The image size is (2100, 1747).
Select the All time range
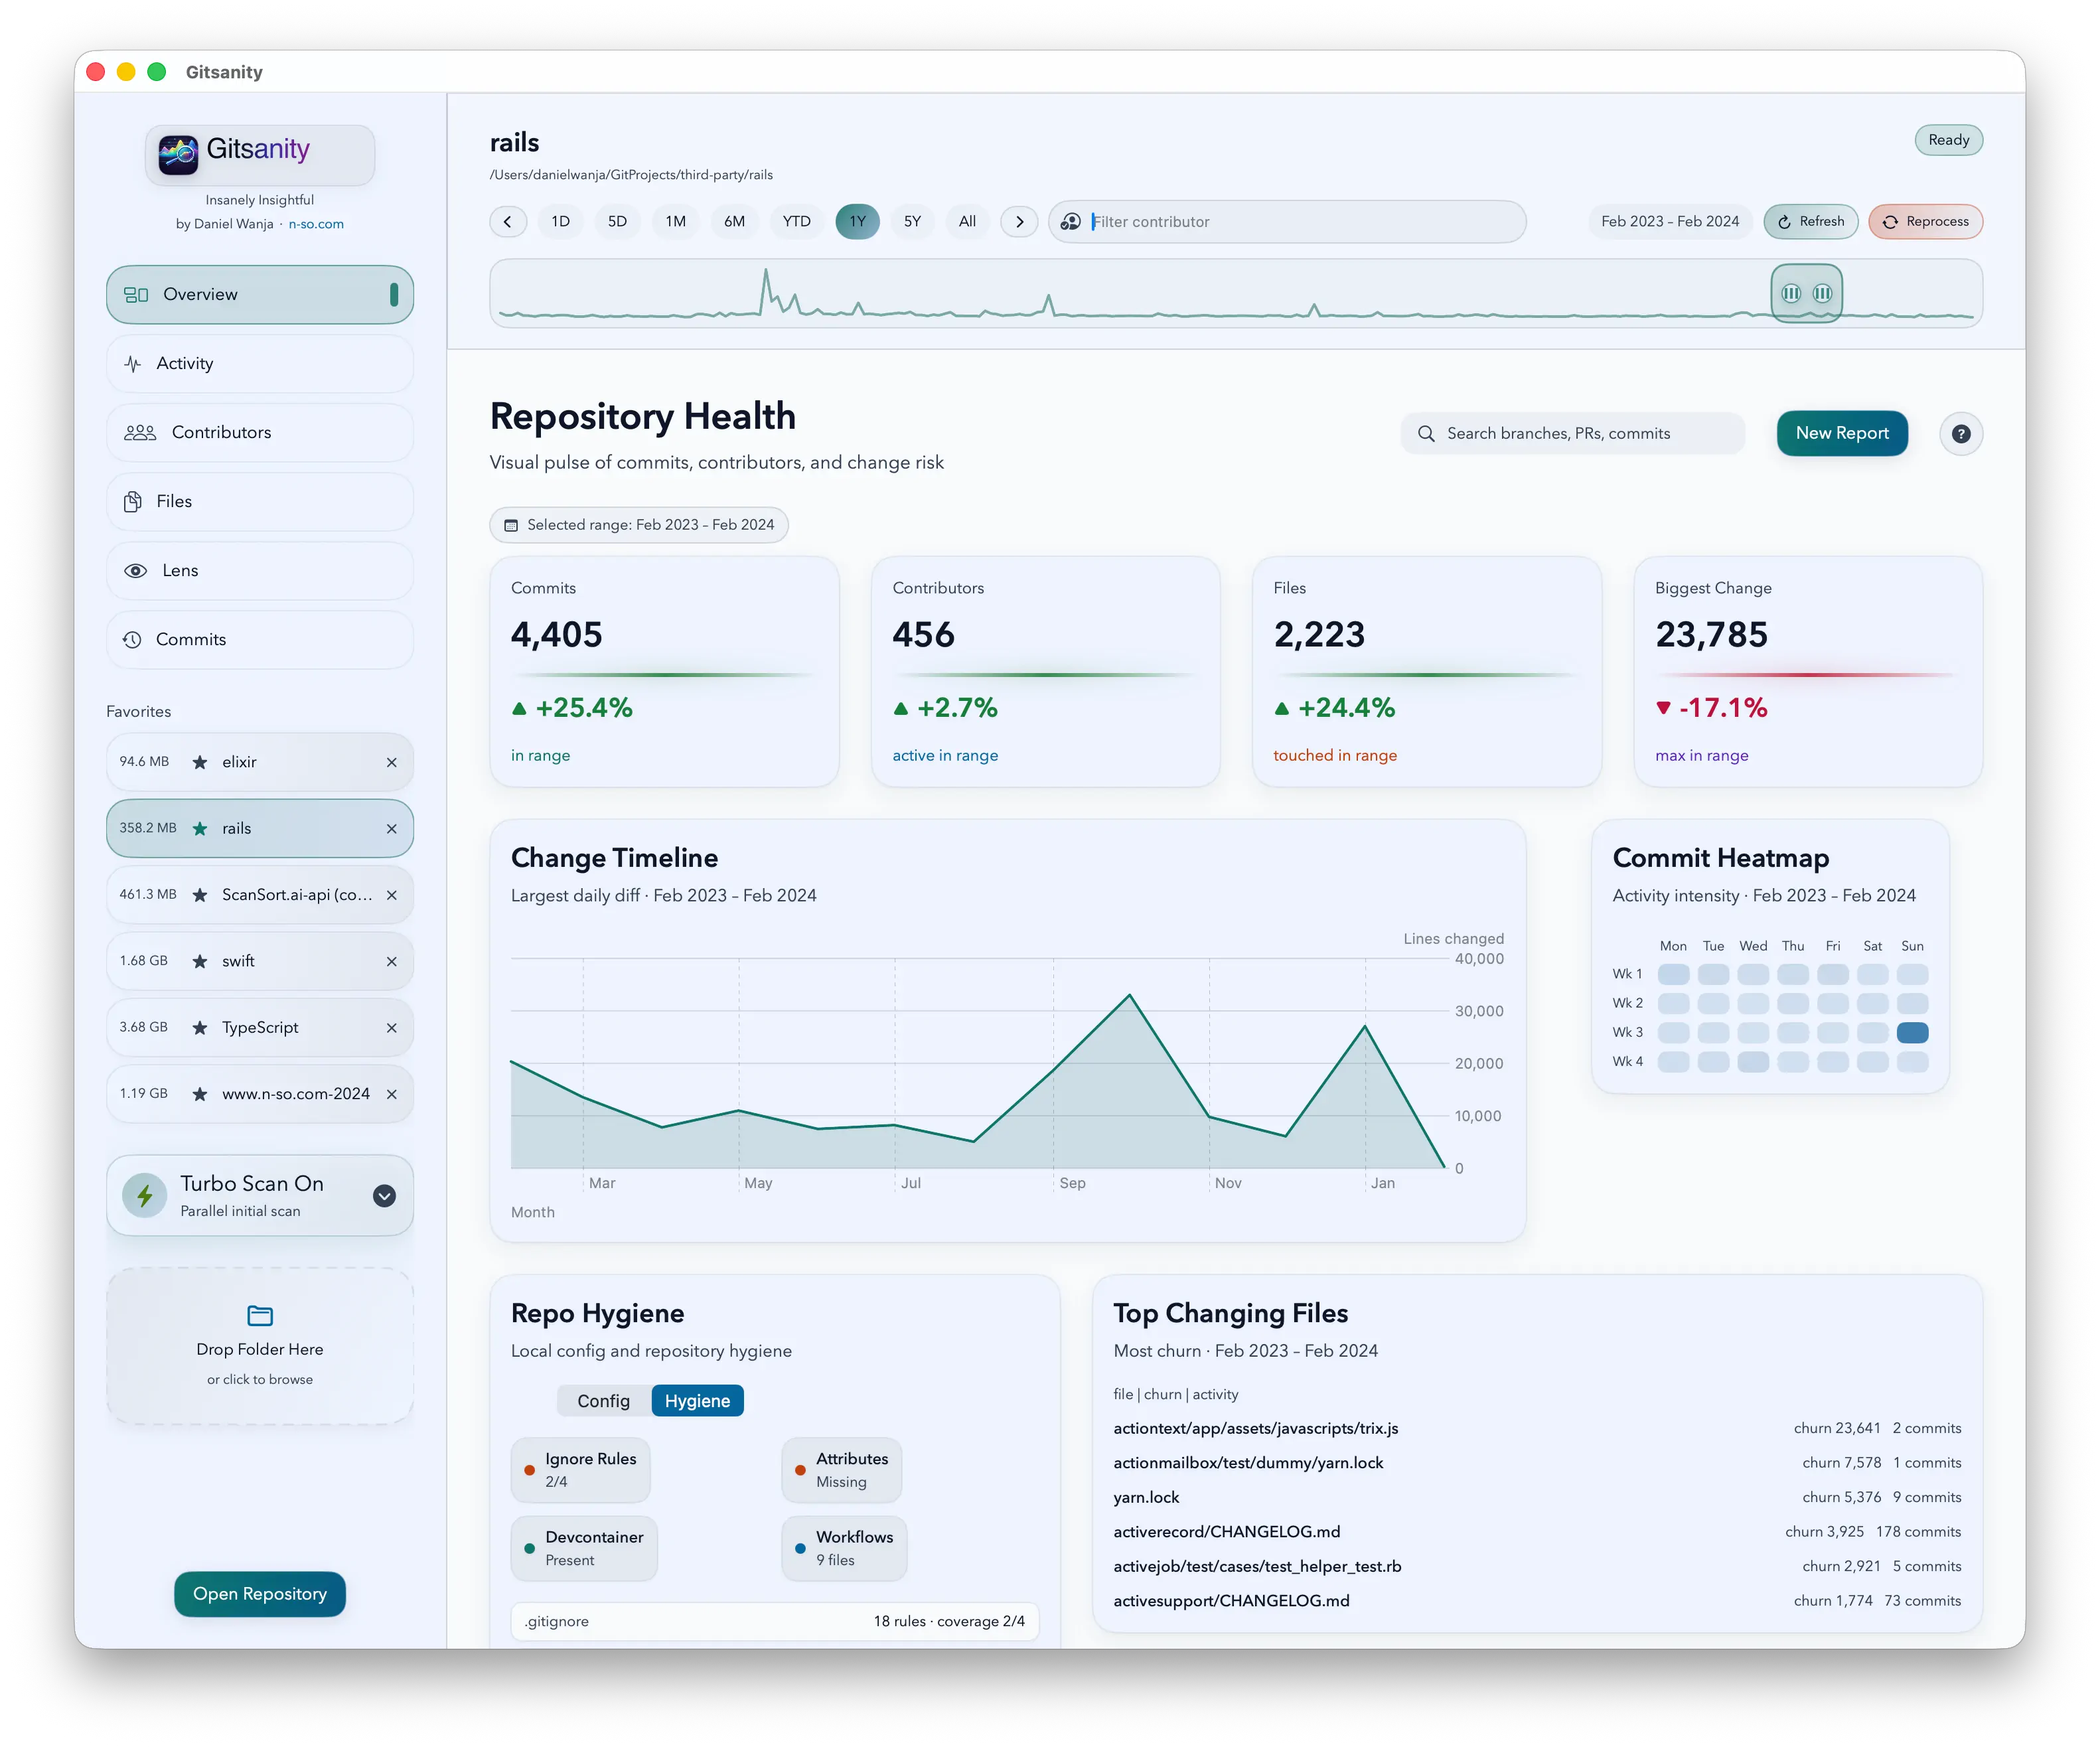968,222
